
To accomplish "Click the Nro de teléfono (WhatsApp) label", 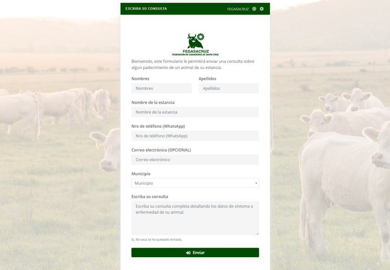I will pyautogui.click(x=158, y=126).
